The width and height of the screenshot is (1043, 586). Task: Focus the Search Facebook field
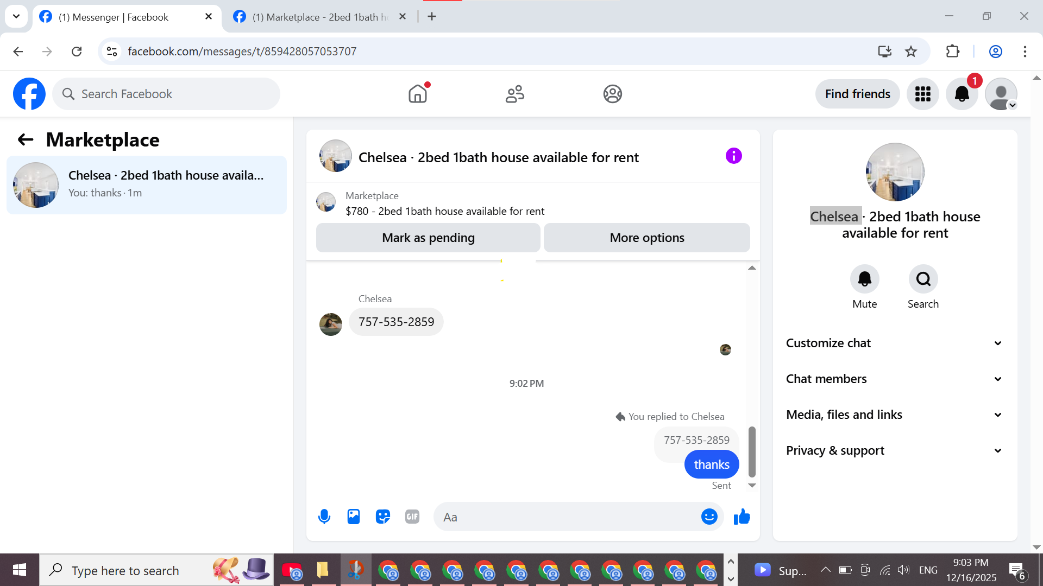pyautogui.click(x=166, y=94)
